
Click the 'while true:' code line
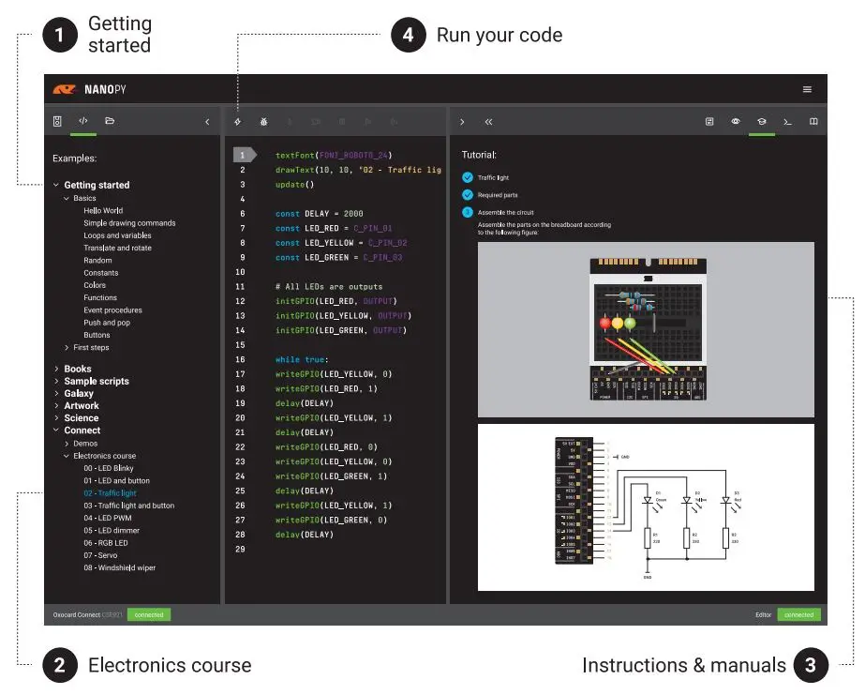(x=302, y=359)
